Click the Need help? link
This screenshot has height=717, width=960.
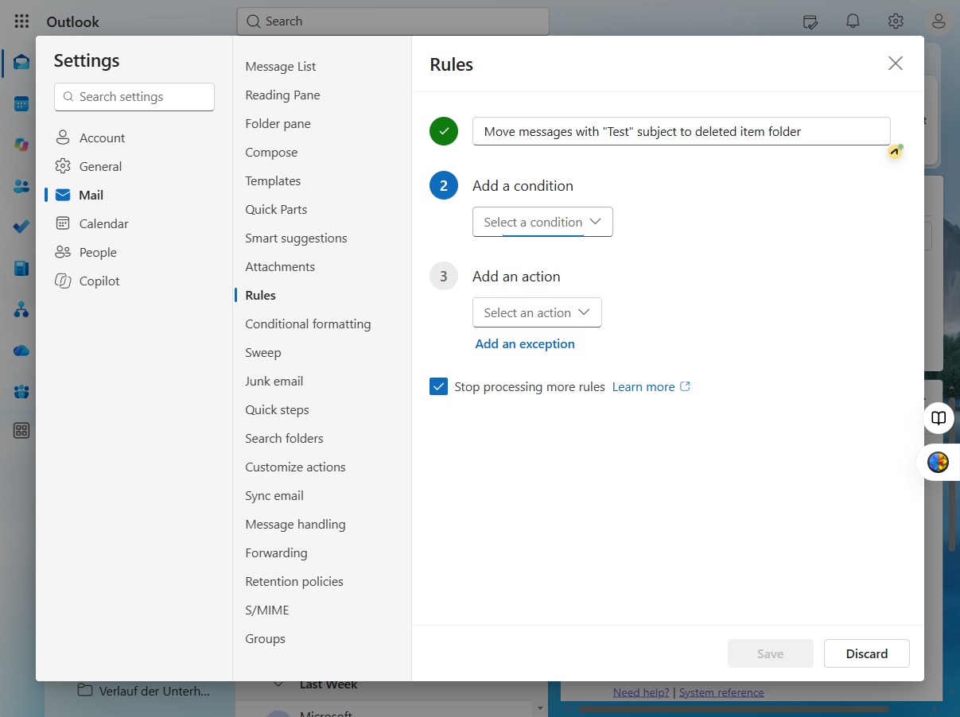641,692
